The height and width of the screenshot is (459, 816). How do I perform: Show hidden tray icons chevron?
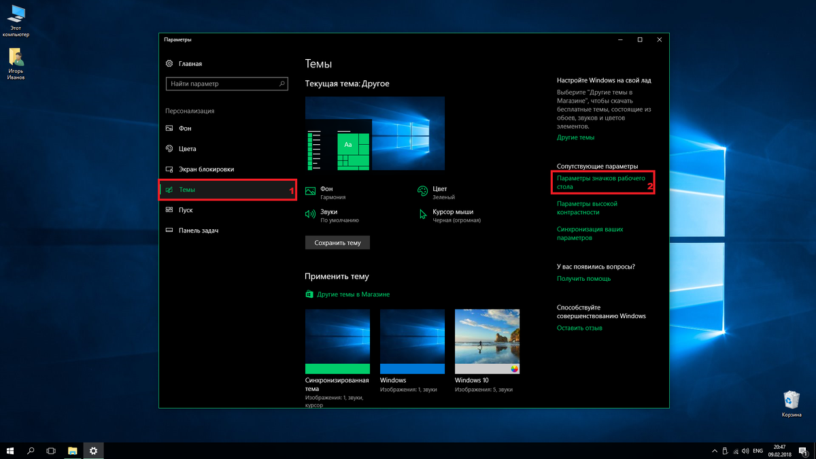714,450
